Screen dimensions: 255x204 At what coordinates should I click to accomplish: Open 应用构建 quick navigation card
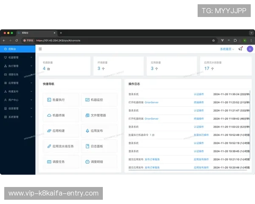click(61, 130)
